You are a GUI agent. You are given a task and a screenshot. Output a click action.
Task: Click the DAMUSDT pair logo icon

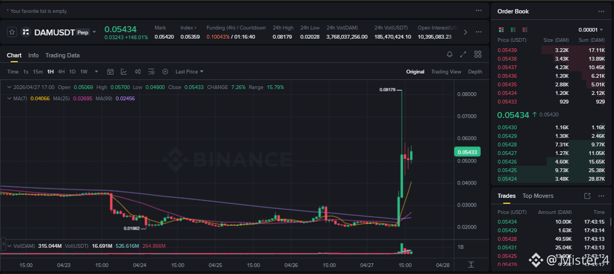[25, 32]
